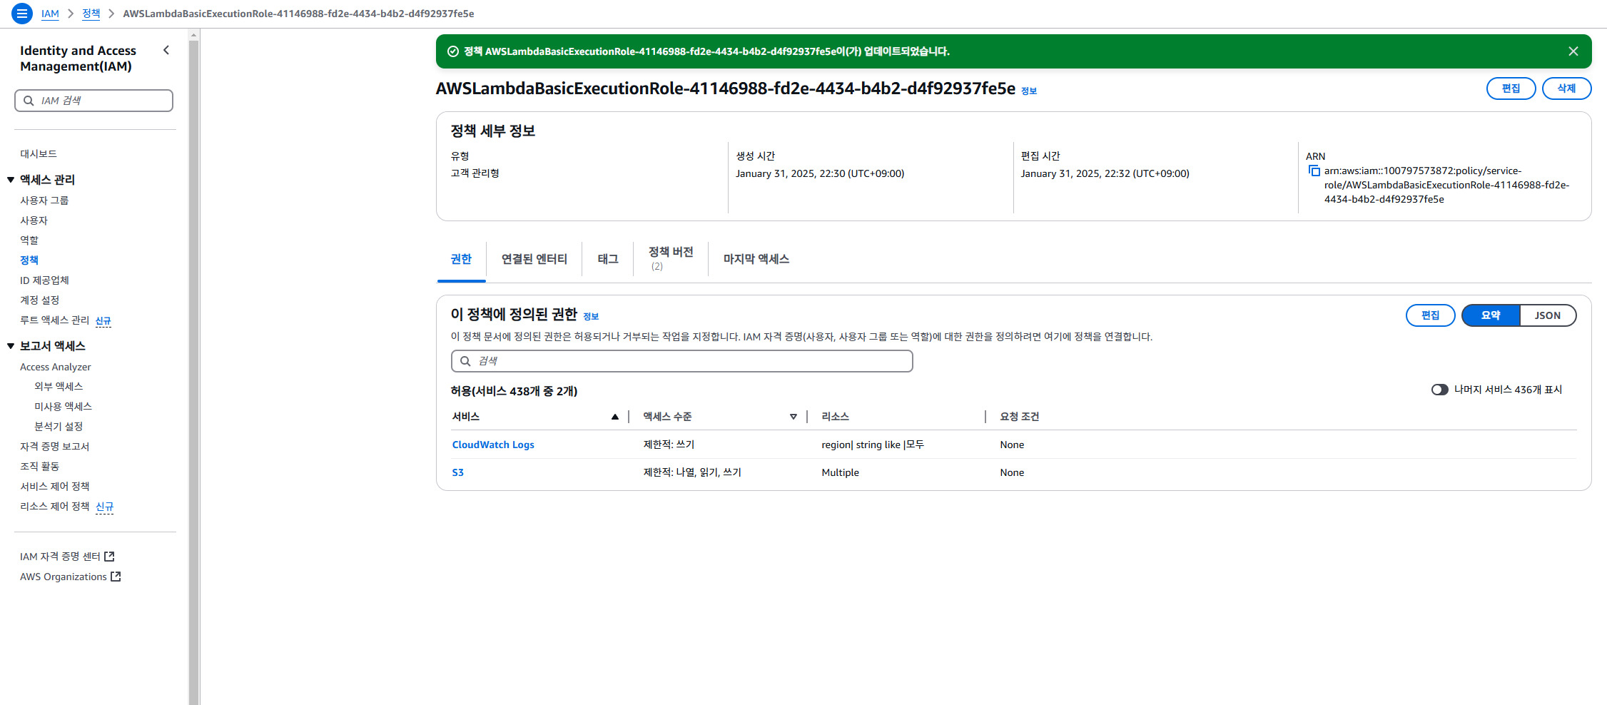Open the 정책 버전 tab

(671, 258)
